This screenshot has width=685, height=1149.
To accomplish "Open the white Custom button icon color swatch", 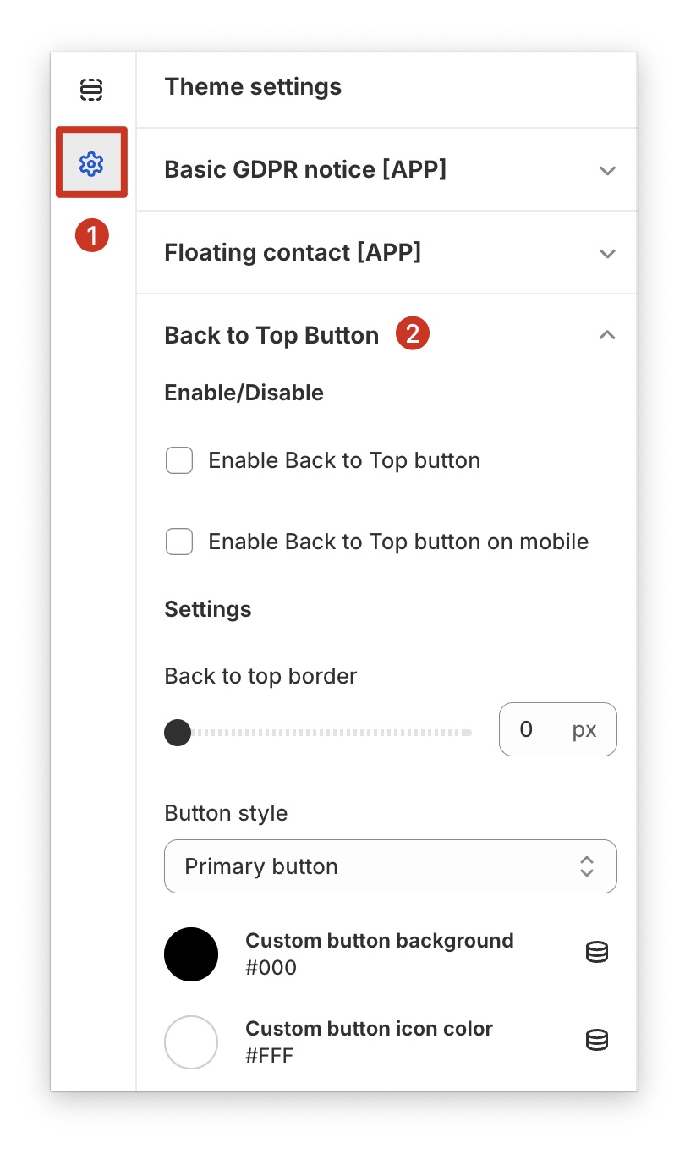I will (191, 1042).
